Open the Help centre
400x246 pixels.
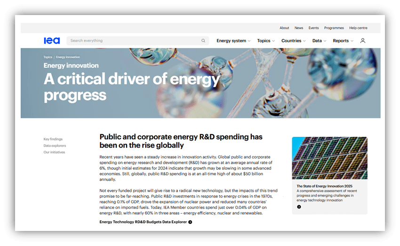point(358,28)
